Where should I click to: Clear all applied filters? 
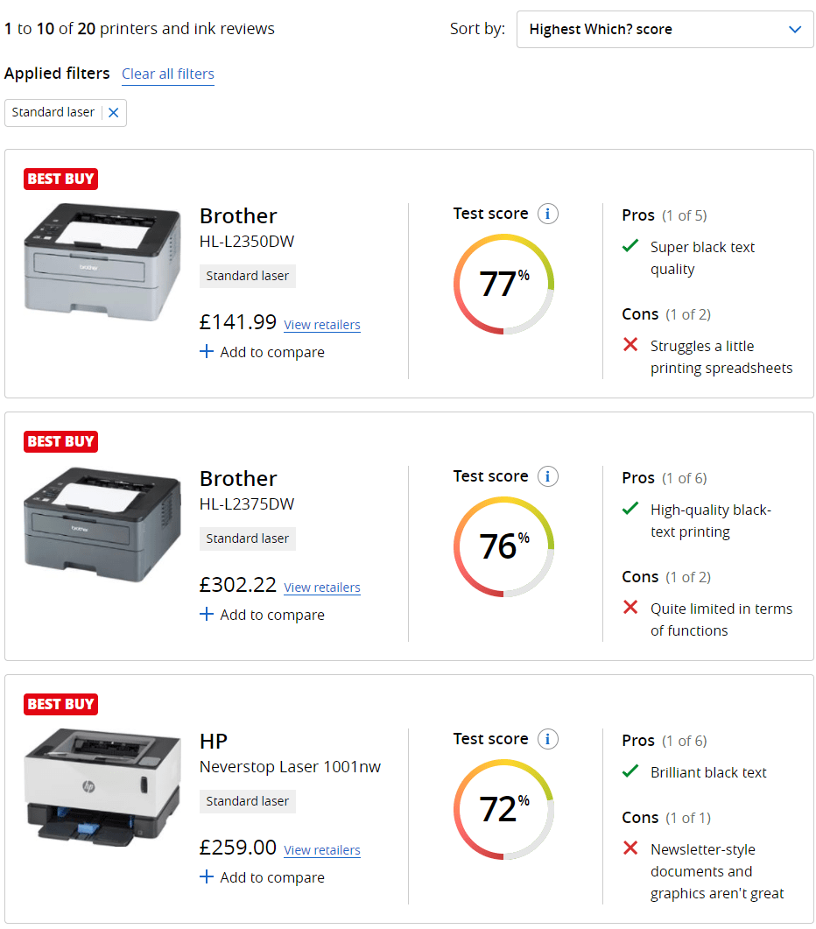[x=168, y=74]
